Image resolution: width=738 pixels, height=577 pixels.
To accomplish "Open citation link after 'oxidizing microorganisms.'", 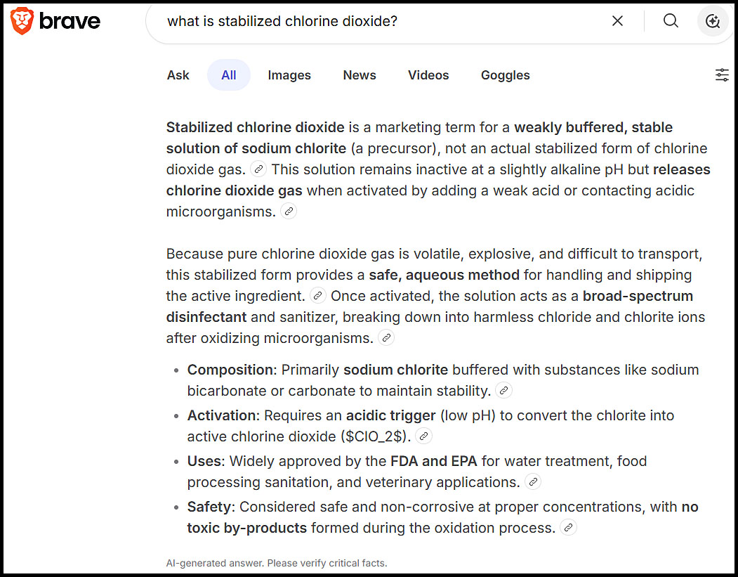I will 386,337.
